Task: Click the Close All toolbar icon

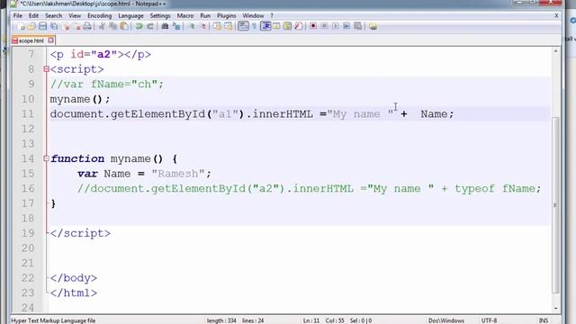Action: pos(76,26)
